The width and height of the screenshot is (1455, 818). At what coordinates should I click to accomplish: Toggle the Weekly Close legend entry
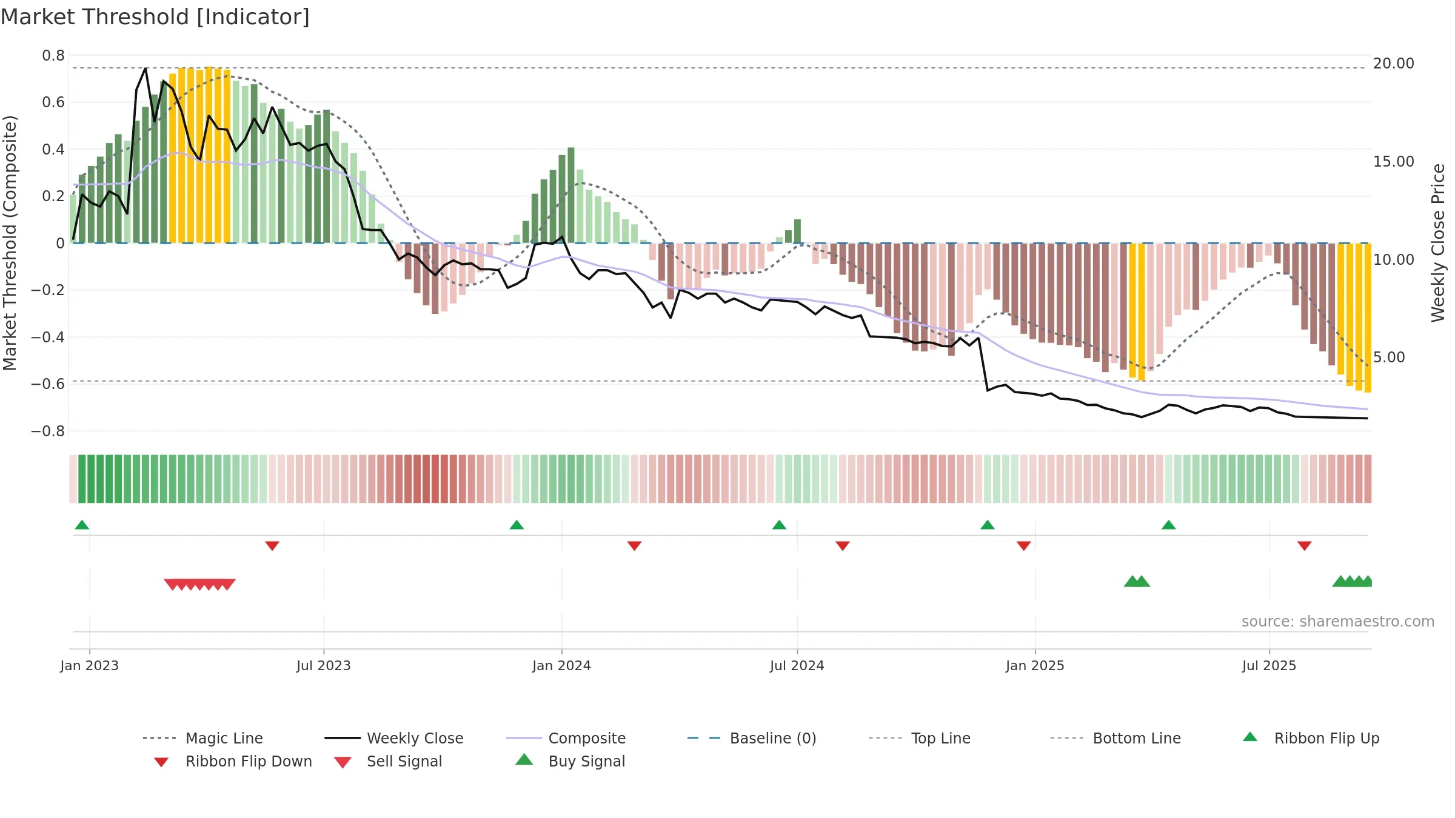393,738
